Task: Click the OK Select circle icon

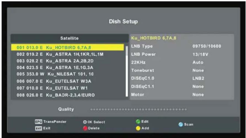Action: (x=85, y=122)
